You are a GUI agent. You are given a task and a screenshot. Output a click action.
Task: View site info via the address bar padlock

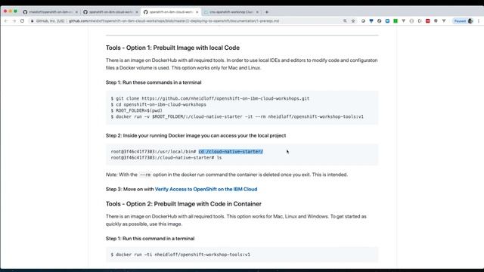[32, 21]
